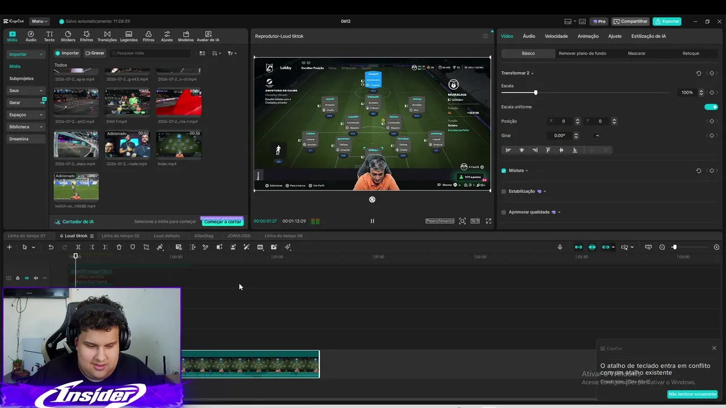Switch to the Áudio properties tab
The image size is (726, 408).
pos(529,36)
